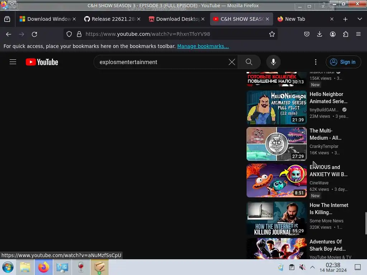Image resolution: width=367 pixels, height=275 pixels.
Task: Open YouTube settings three-dot menu
Action: [x=315, y=62]
